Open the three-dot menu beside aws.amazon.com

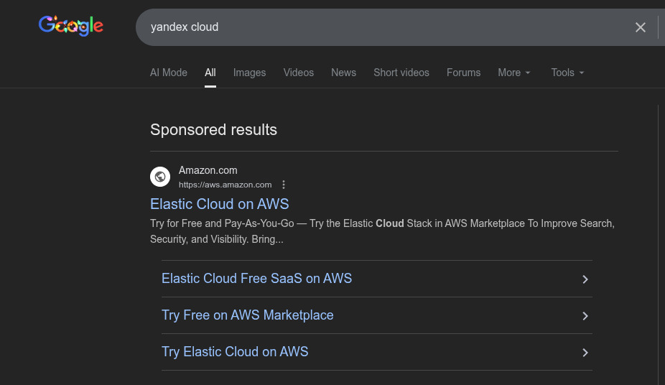[284, 185]
